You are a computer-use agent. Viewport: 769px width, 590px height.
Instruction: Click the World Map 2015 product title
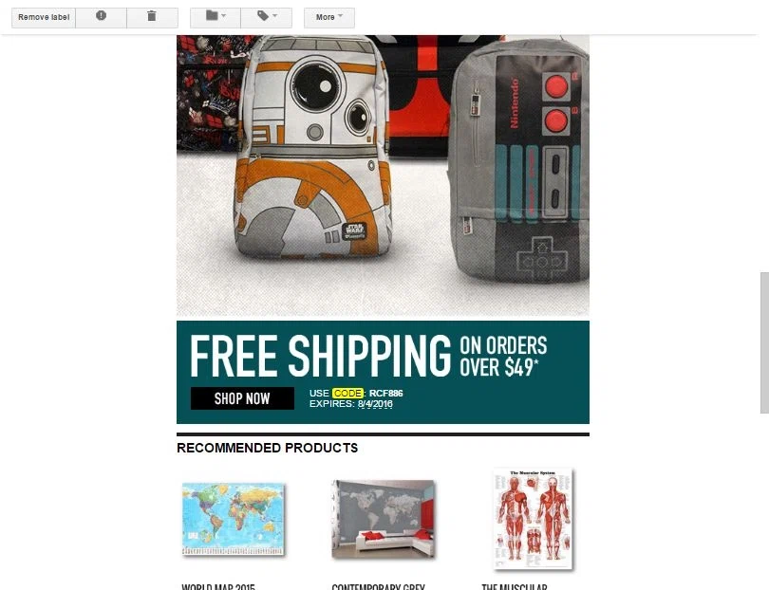pyautogui.click(x=218, y=586)
